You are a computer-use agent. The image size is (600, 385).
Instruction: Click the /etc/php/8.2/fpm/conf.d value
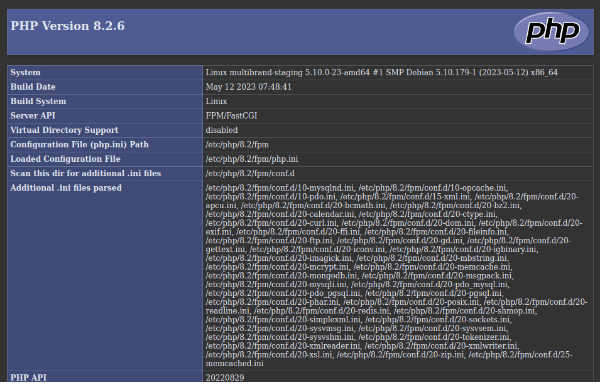point(250,174)
